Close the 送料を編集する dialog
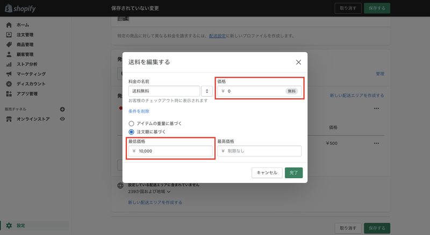430x235 pixels. (x=298, y=62)
